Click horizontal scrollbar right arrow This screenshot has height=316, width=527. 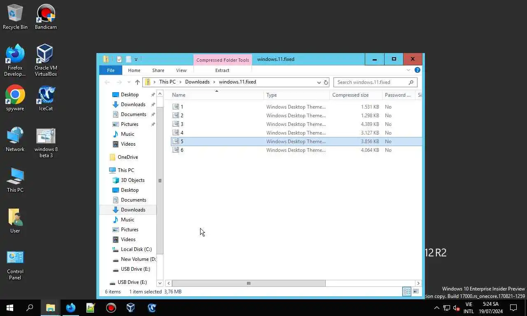click(x=418, y=283)
